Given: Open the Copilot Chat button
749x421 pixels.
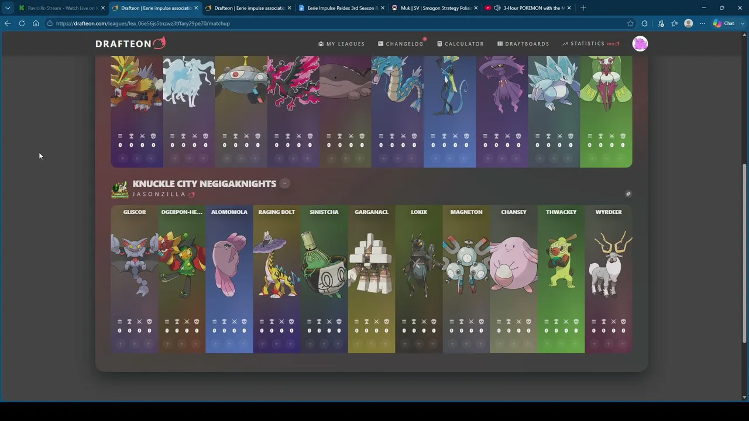Looking at the screenshot, I should point(724,23).
